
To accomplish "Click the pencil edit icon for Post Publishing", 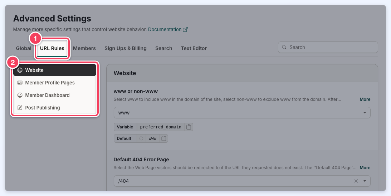I will (x=20, y=108).
